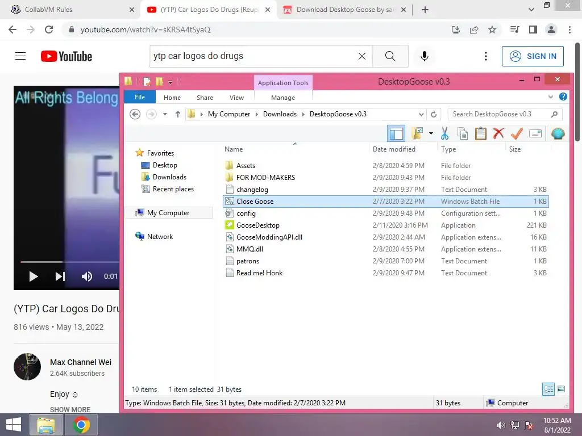The image size is (582, 436).
Task: Copy the selected file using toolbar
Action: tap(463, 133)
